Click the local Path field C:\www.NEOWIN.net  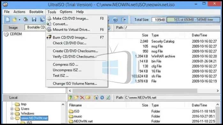click(173, 98)
